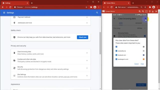Select the Basic tab on phone screen
Viewport: 160px width, 90px height.
click(121, 23)
